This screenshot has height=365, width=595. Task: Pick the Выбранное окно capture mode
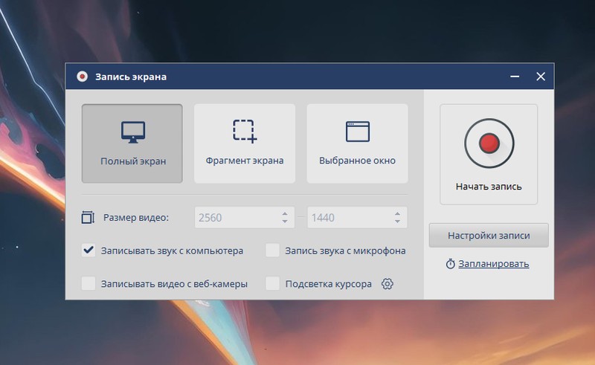coord(358,143)
